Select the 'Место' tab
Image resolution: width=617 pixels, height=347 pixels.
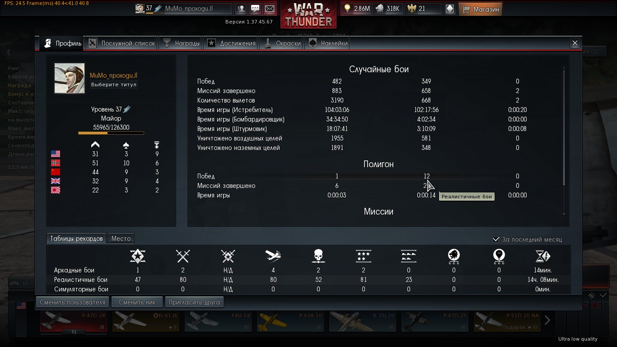121,239
